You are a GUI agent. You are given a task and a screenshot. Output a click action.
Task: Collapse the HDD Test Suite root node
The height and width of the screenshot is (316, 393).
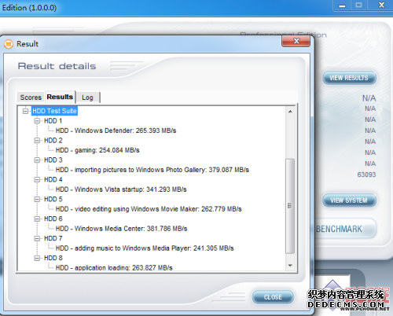click(x=25, y=111)
